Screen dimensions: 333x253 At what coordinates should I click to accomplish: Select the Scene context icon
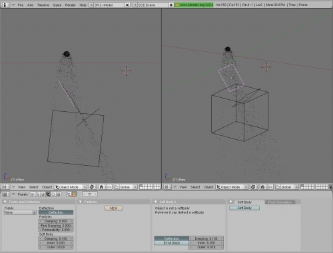coord(59,194)
